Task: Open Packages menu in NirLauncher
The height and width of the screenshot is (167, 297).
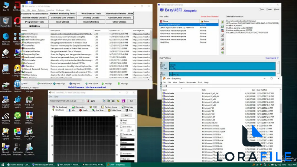Action: click(60, 10)
